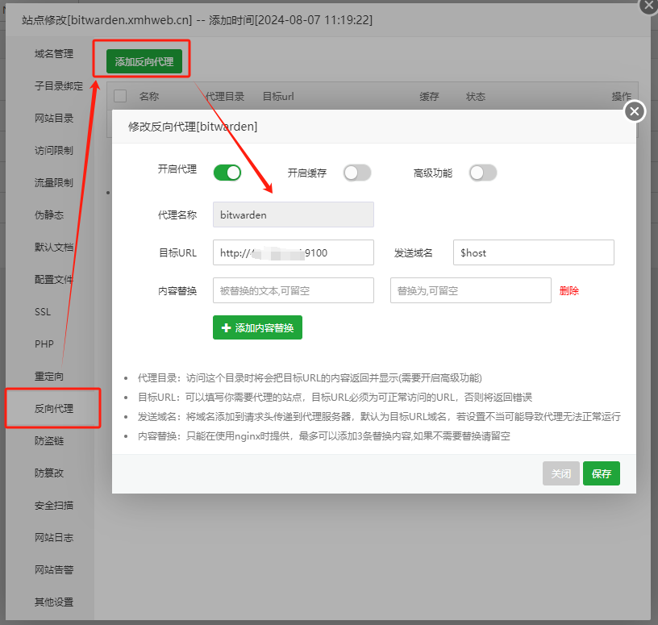Open the 配置文件 tab
658x625 pixels.
54,280
